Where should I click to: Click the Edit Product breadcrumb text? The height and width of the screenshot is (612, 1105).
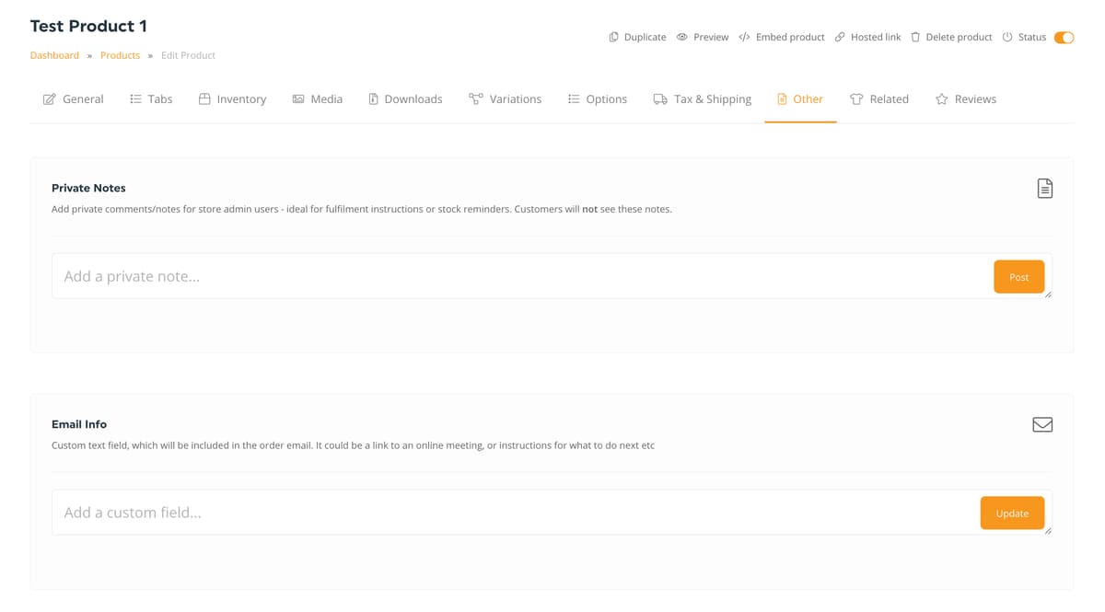[x=188, y=55]
